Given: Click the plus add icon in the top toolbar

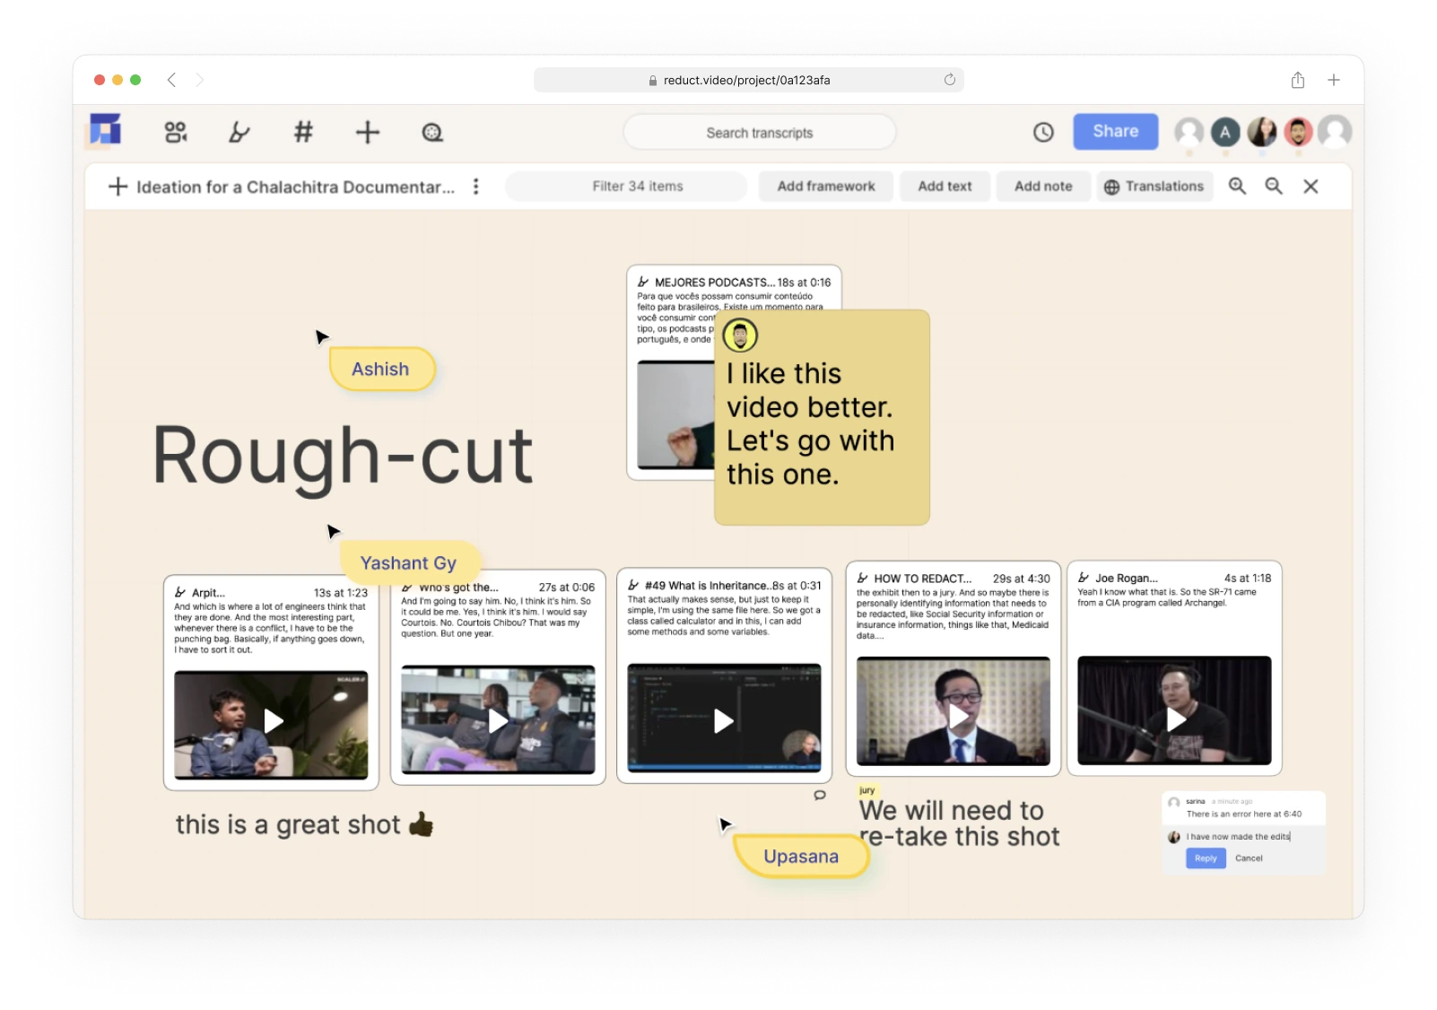Looking at the screenshot, I should coord(368,133).
